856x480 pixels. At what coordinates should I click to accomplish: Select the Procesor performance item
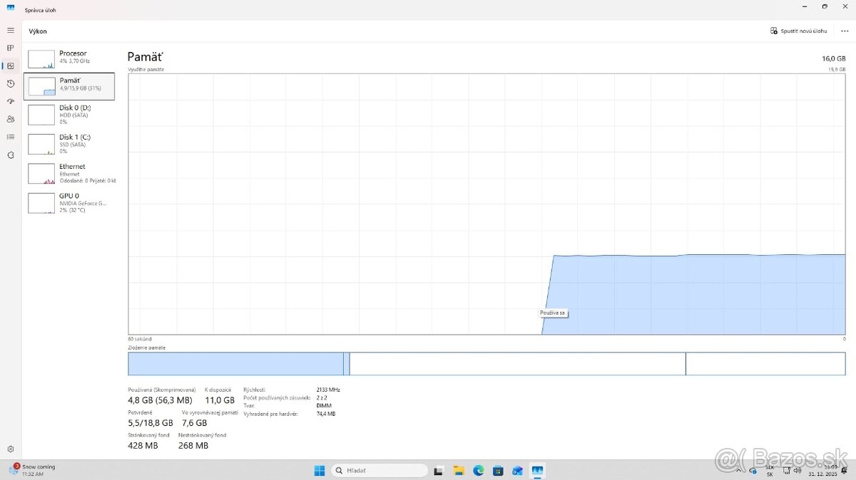point(69,58)
